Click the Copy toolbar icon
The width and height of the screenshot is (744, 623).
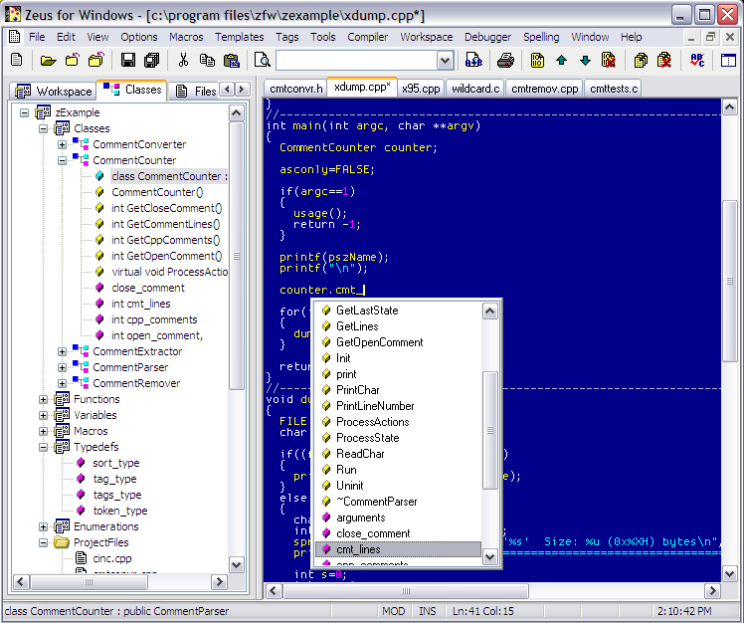(207, 60)
